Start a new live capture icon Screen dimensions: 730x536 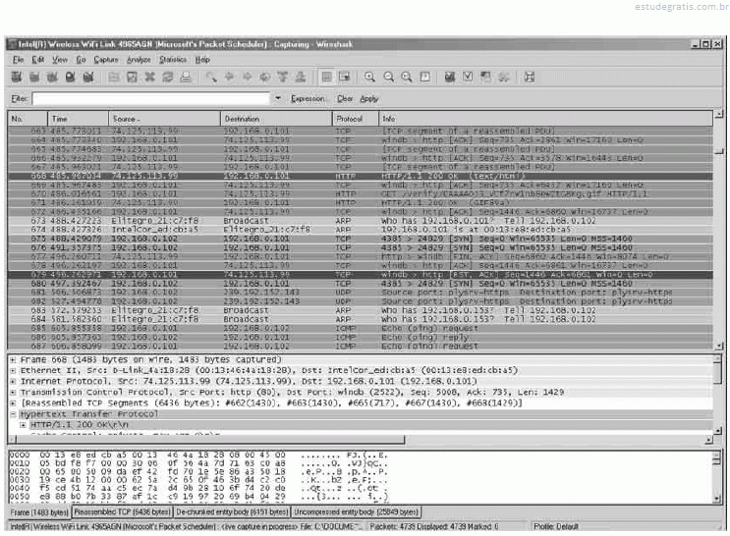click(x=53, y=78)
